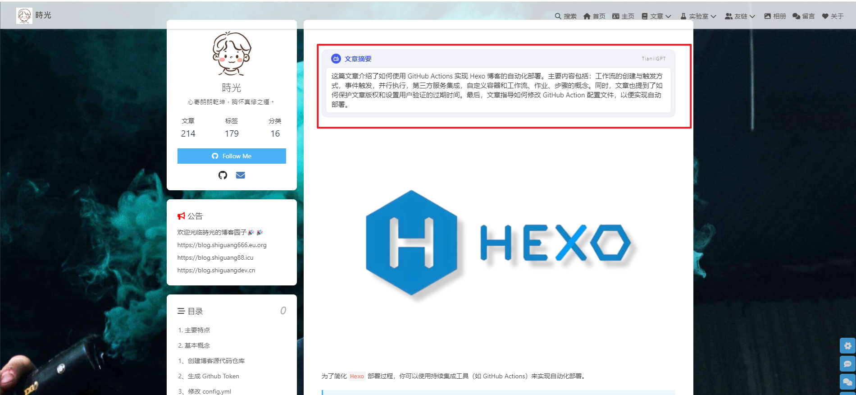Open 主页 in the navbar
The height and width of the screenshot is (395, 856).
click(x=623, y=16)
